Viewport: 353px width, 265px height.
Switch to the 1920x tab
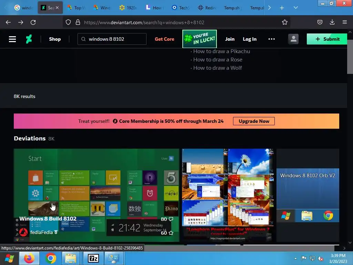[x=128, y=8]
